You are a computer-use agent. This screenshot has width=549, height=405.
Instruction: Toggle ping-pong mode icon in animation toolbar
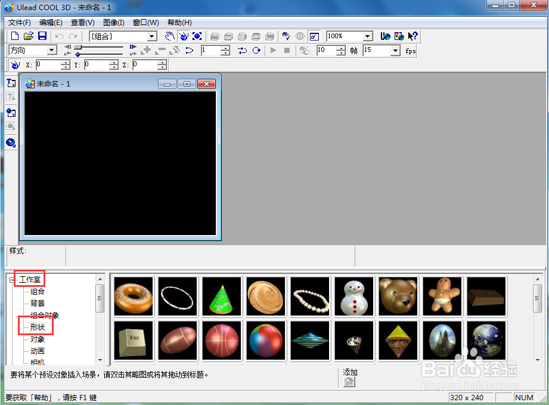242,51
